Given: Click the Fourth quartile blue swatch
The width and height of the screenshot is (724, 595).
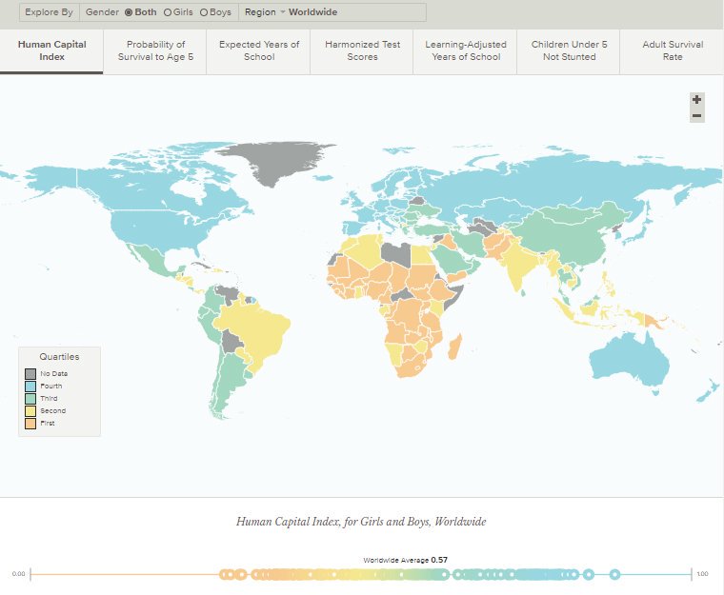Looking at the screenshot, I should (30, 386).
